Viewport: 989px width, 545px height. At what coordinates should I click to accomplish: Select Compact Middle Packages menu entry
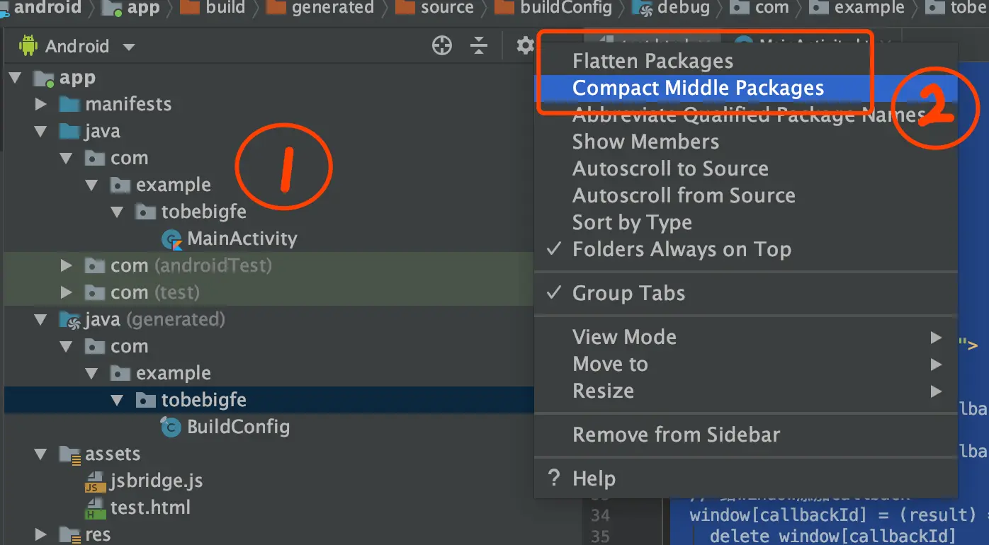(x=698, y=88)
